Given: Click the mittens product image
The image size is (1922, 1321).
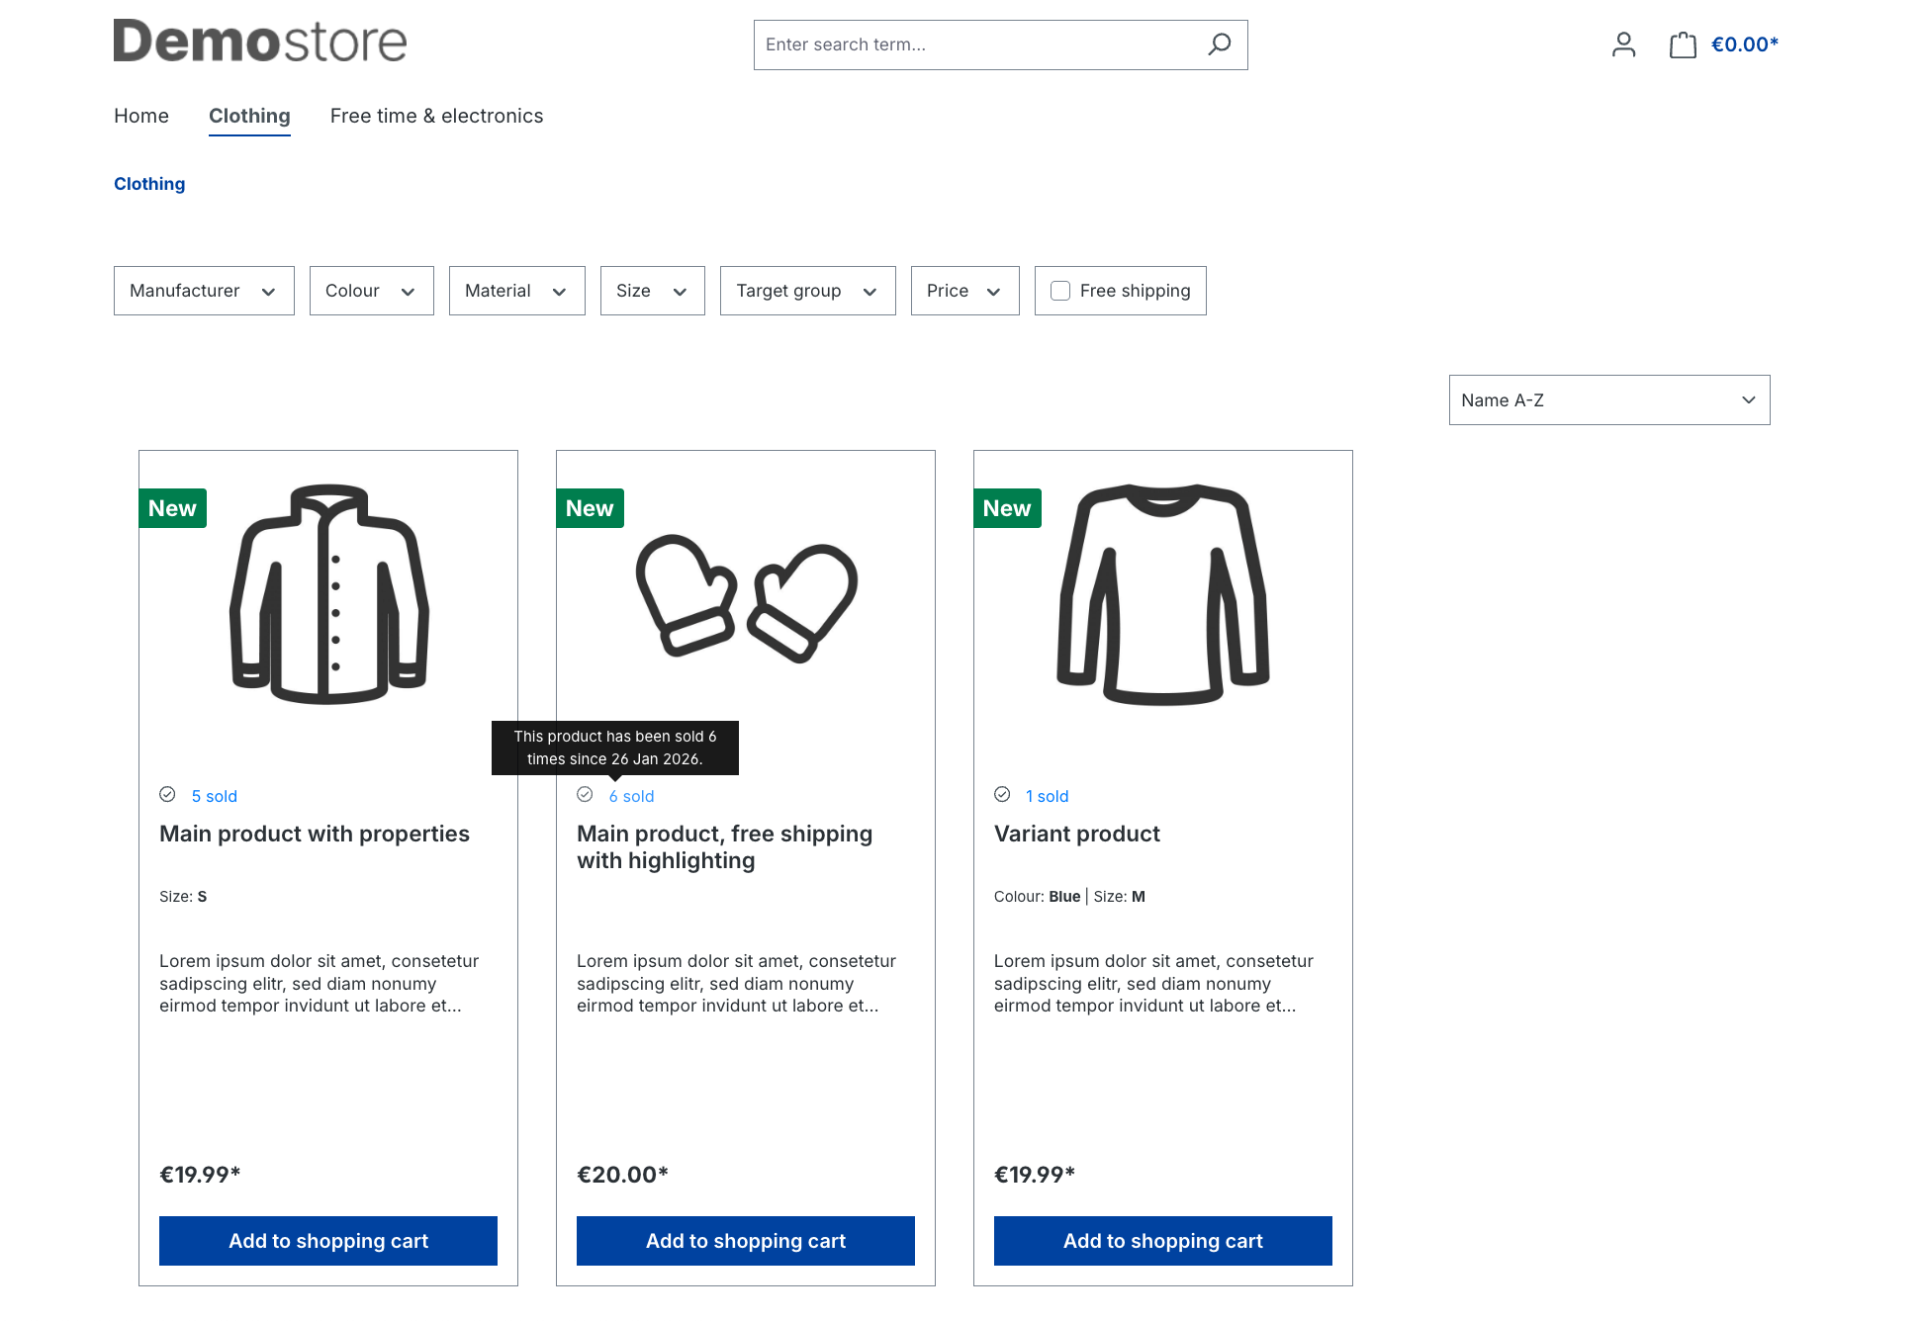Looking at the screenshot, I should coord(746,596).
